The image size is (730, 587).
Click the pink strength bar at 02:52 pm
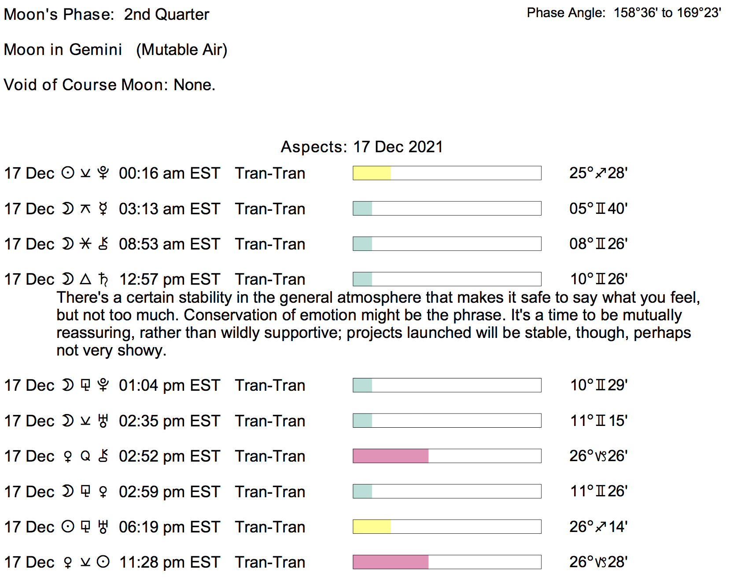tap(391, 456)
